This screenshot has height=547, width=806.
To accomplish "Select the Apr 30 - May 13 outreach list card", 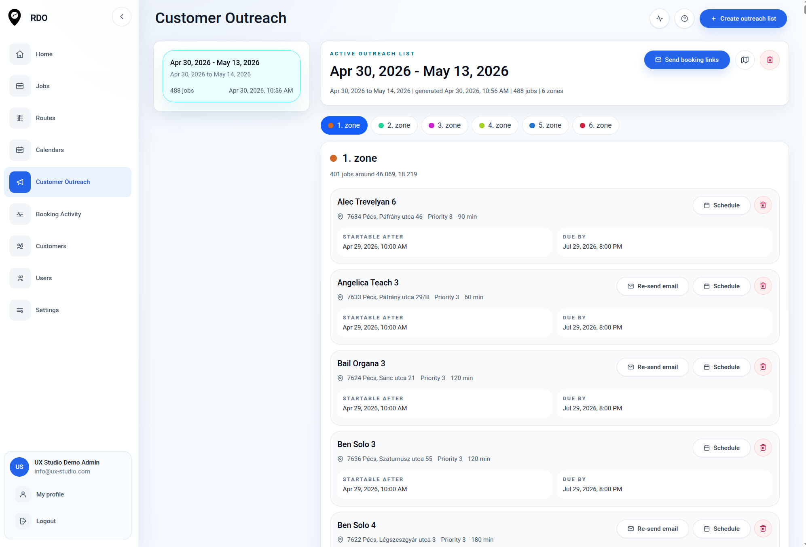I will pyautogui.click(x=231, y=76).
